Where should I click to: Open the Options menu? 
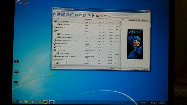(x=63, y=11)
